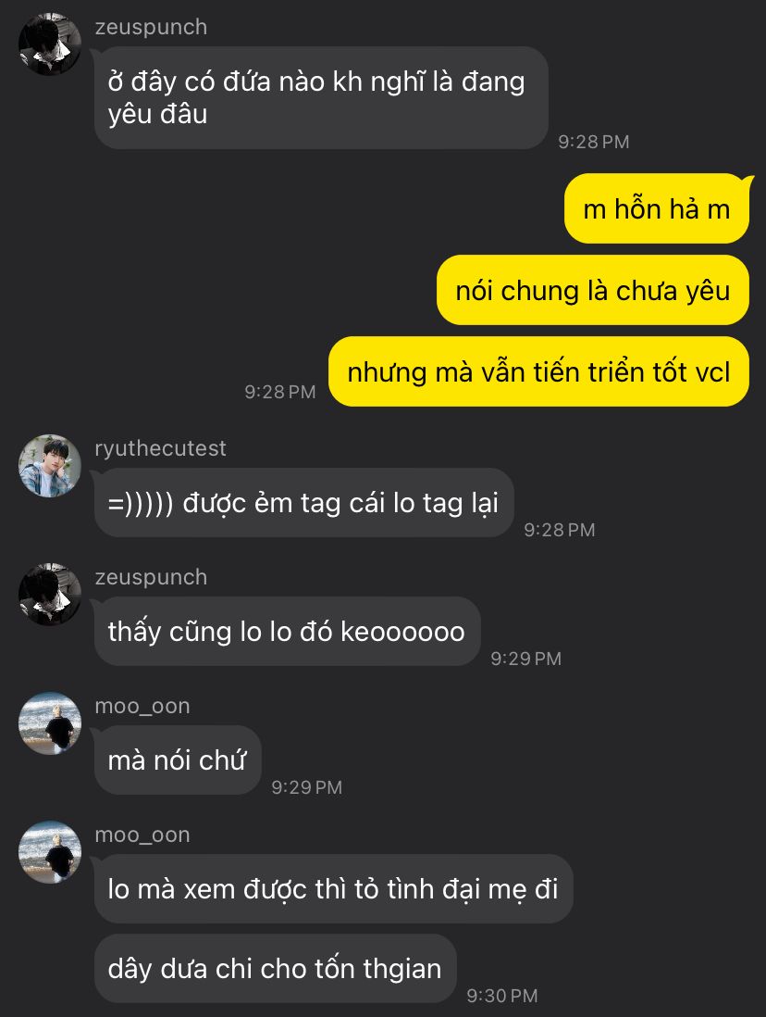
Task: Tap zeuspunch username above "thấy cũng lo lo"
Action: tap(151, 577)
